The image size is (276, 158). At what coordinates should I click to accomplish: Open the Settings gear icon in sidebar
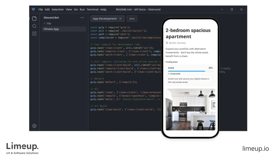pyautogui.click(x=34, y=126)
